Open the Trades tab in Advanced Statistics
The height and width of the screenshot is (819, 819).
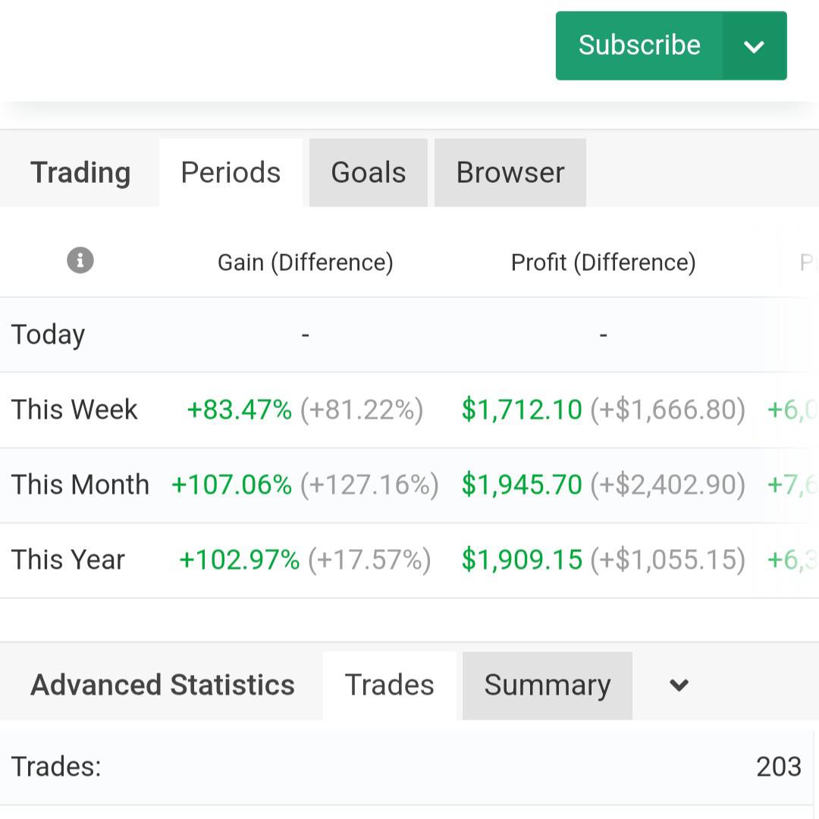coord(390,686)
